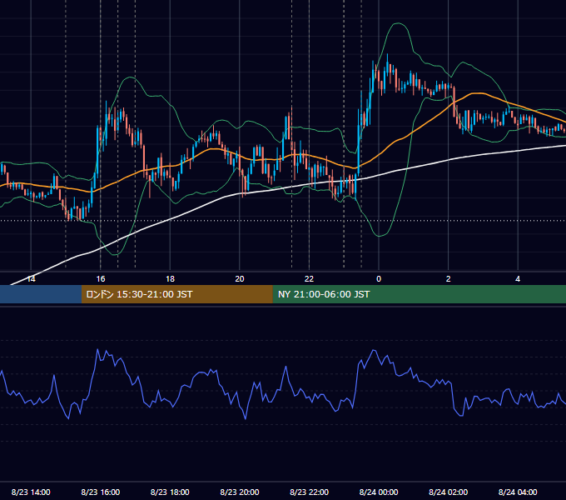Click the 8/24 02:00 date label
The image size is (566, 500).
pos(448,492)
